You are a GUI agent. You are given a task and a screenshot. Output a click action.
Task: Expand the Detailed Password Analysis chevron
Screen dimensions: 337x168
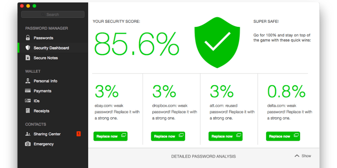297,156
